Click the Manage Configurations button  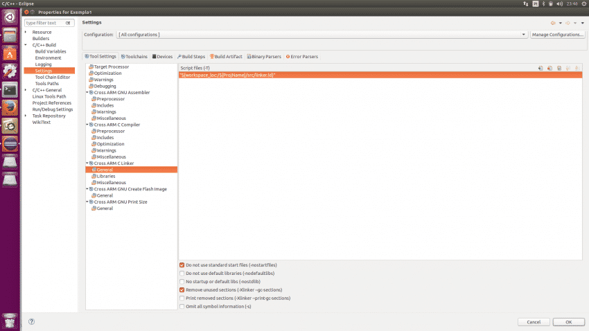pos(558,35)
